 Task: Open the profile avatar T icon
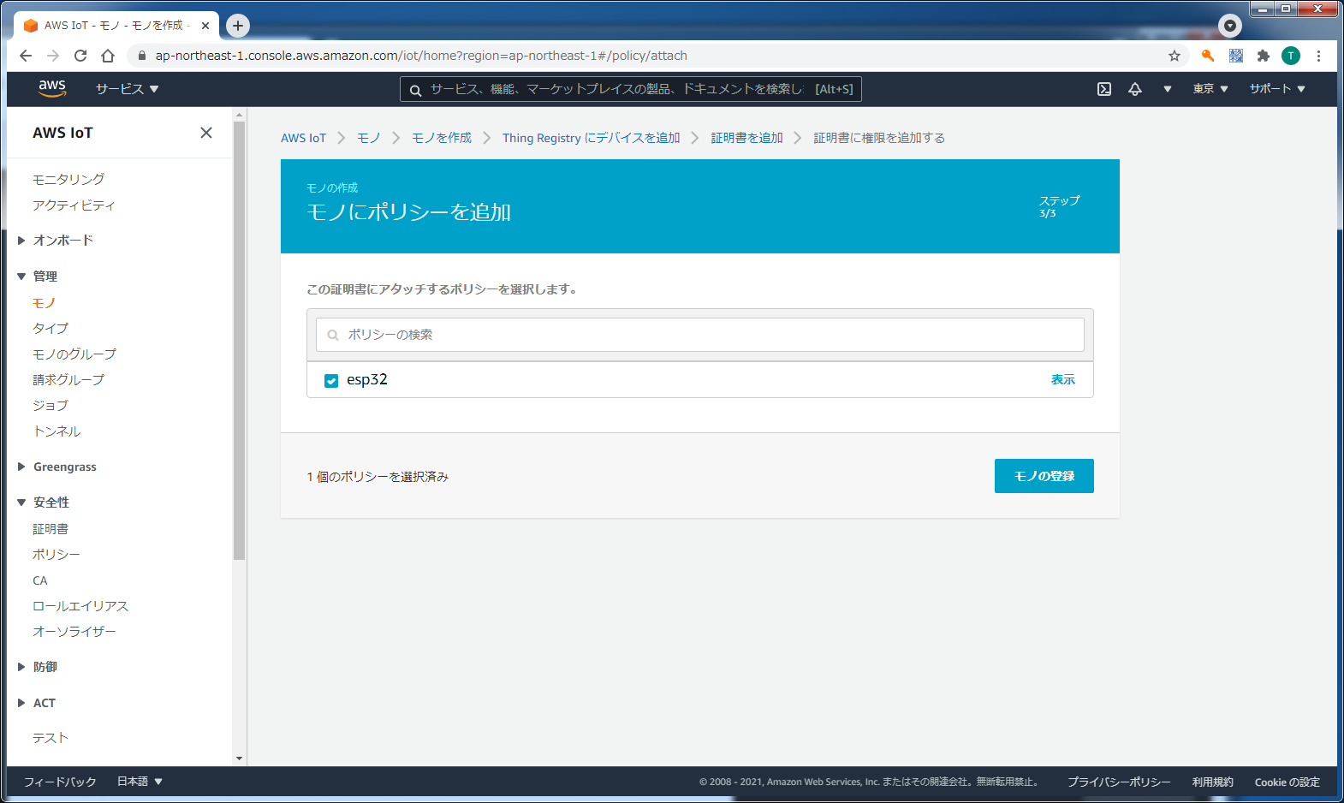coord(1291,56)
